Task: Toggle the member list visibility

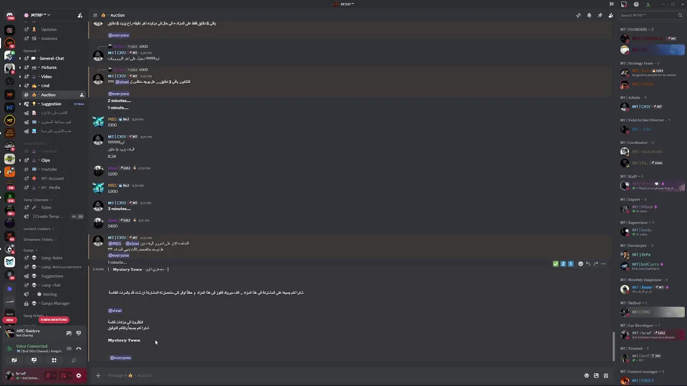Action: coord(611,15)
